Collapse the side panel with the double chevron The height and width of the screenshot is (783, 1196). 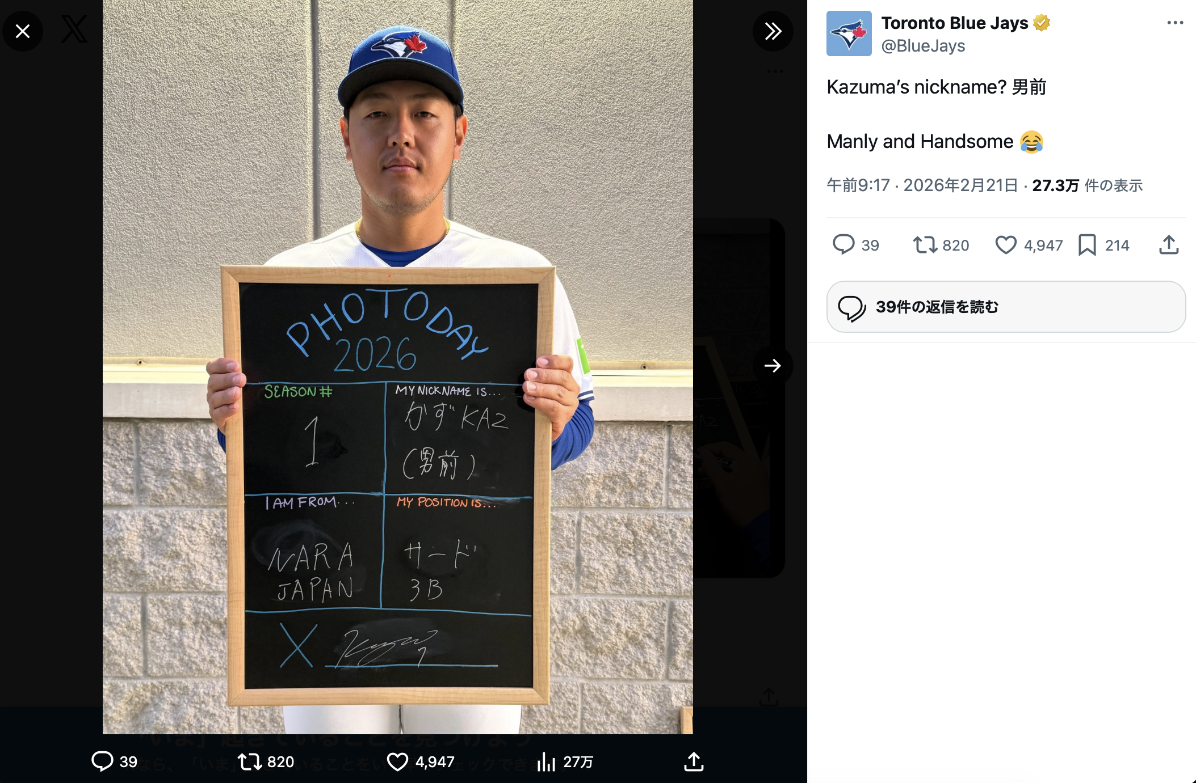pos(773,31)
